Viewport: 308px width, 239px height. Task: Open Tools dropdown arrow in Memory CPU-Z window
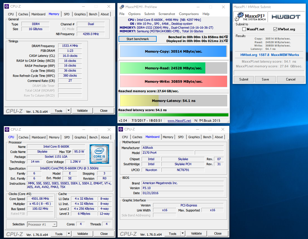point(68,111)
